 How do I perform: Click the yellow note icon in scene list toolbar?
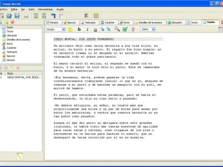tap(12, 68)
